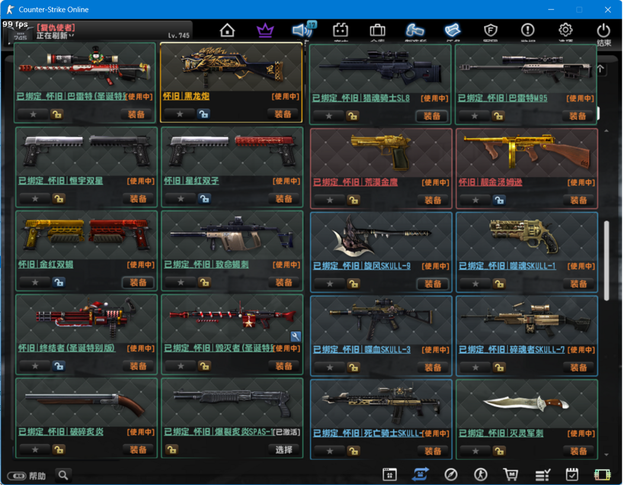Image resolution: width=640 pixels, height=485 pixels.
Task: Open the blue card pack icon
Action: point(452,30)
